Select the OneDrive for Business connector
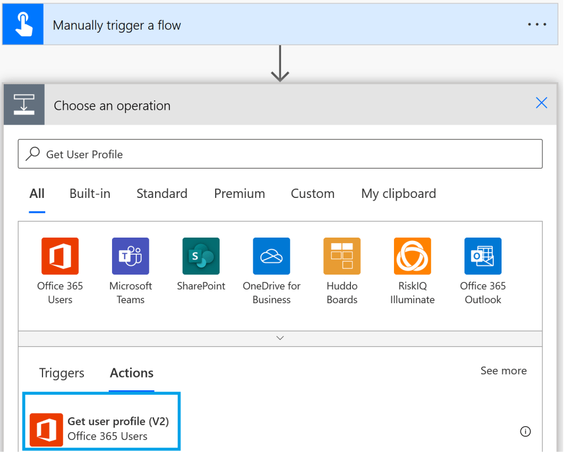Screen dimensions: 565x457 271,256
